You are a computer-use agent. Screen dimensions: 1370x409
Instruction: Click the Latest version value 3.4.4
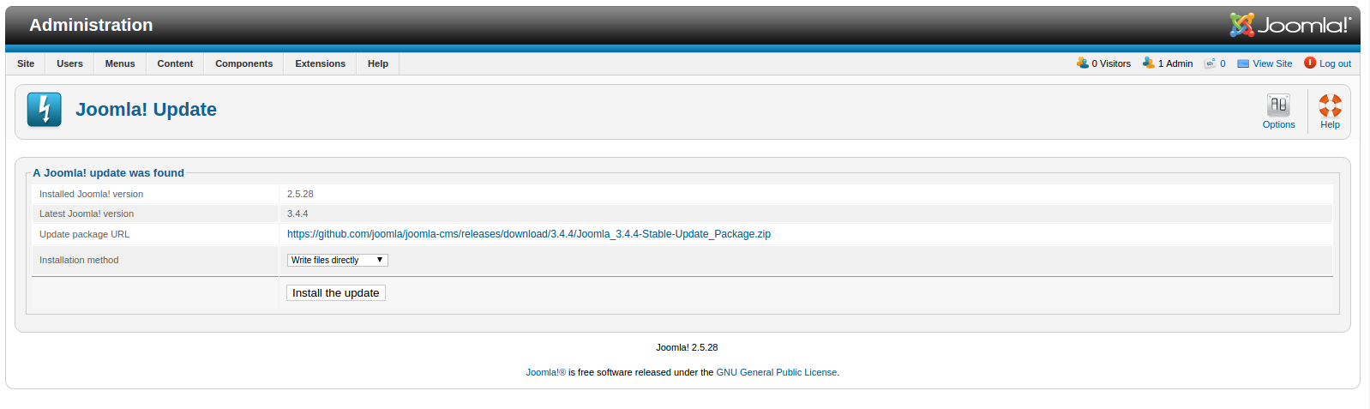point(297,214)
